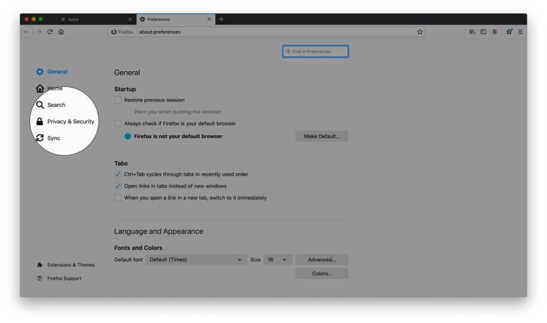Open the Firefox Support link
547x323 pixels.
pyautogui.click(x=64, y=279)
